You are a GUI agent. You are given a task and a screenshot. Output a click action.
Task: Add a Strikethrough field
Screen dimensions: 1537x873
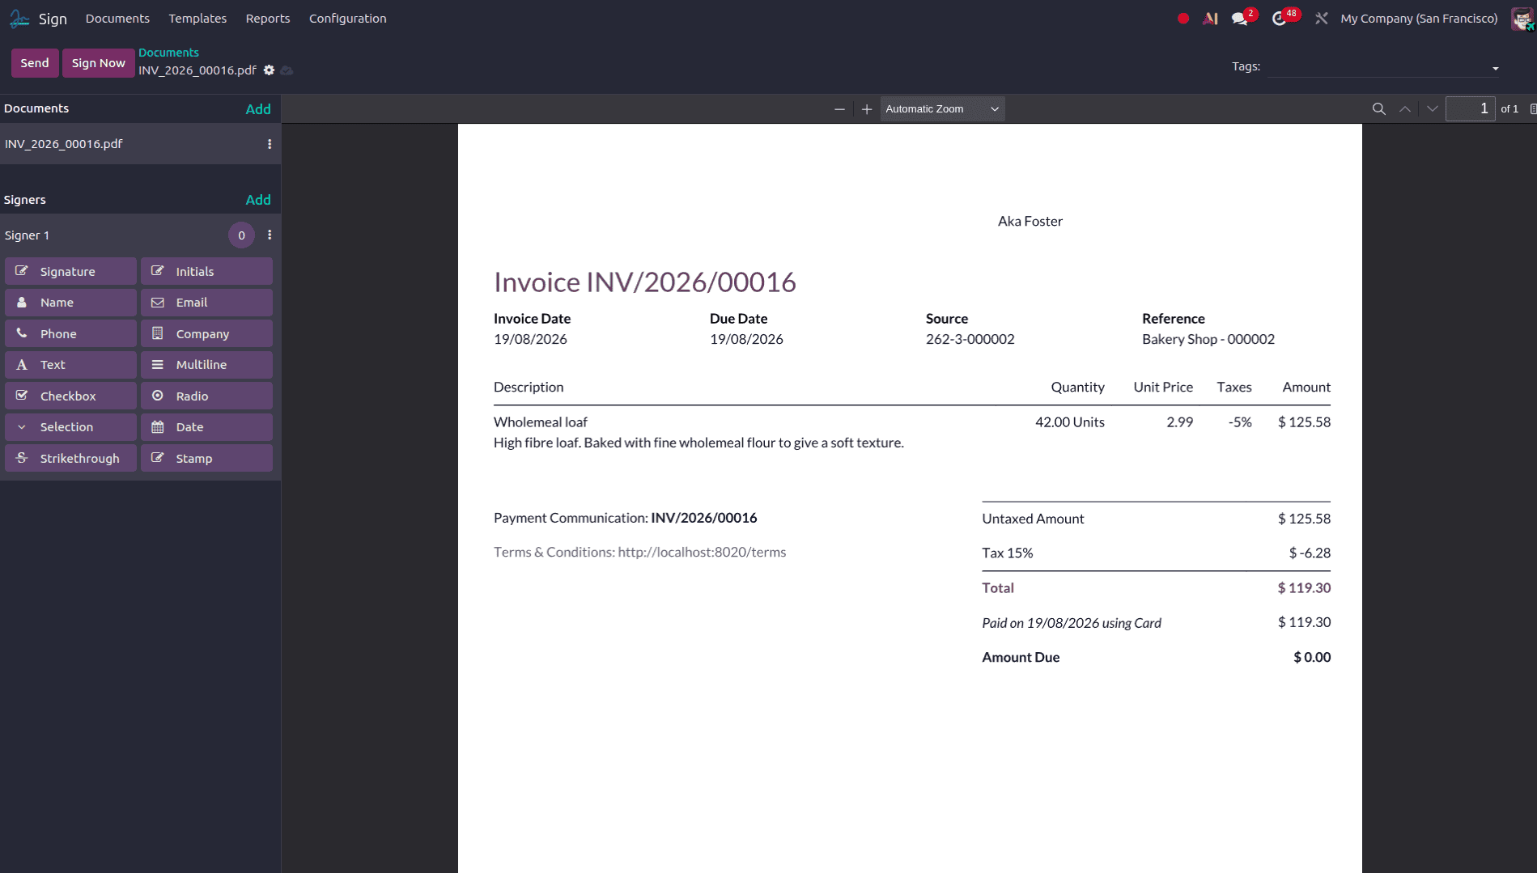coord(70,458)
